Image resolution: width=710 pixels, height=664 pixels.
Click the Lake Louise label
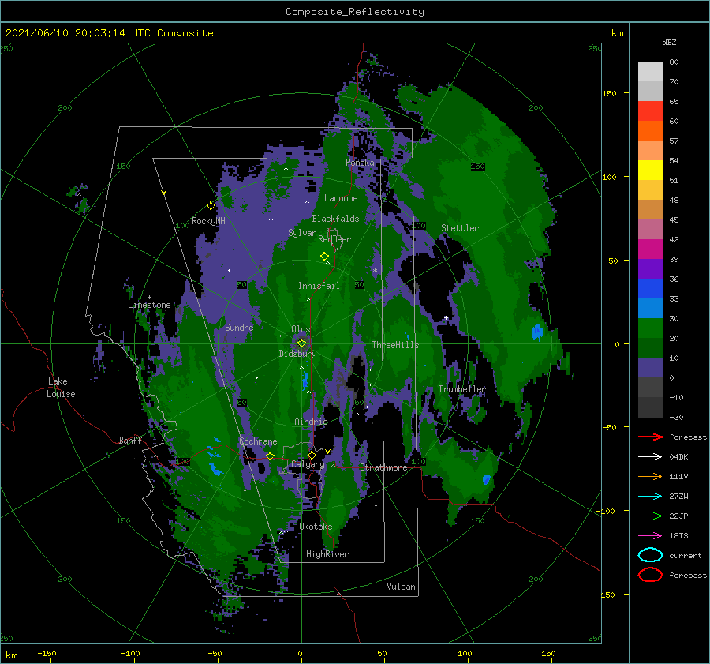point(61,388)
